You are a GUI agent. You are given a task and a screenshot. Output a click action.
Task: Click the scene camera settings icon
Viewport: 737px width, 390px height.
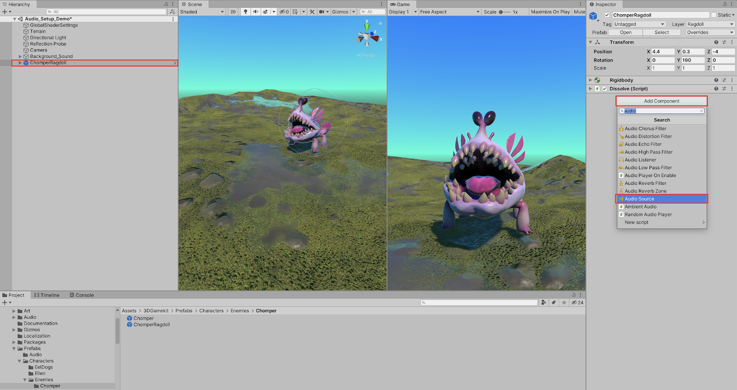point(322,12)
